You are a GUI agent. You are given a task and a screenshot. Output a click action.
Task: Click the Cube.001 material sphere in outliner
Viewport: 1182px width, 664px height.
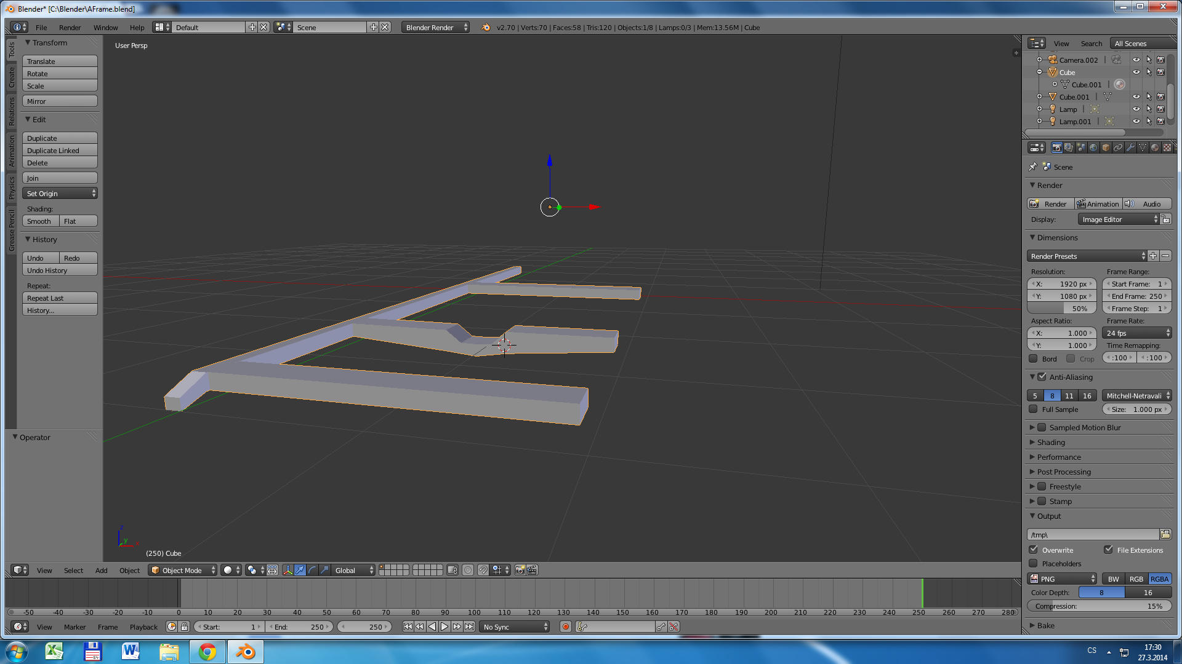point(1120,84)
